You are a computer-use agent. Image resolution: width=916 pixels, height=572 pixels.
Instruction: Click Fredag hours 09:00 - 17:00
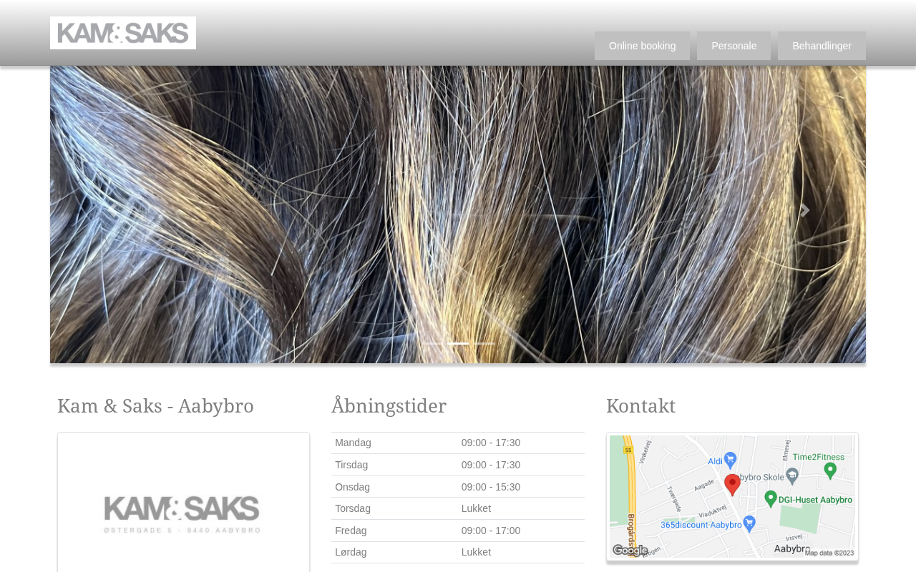coord(491,531)
